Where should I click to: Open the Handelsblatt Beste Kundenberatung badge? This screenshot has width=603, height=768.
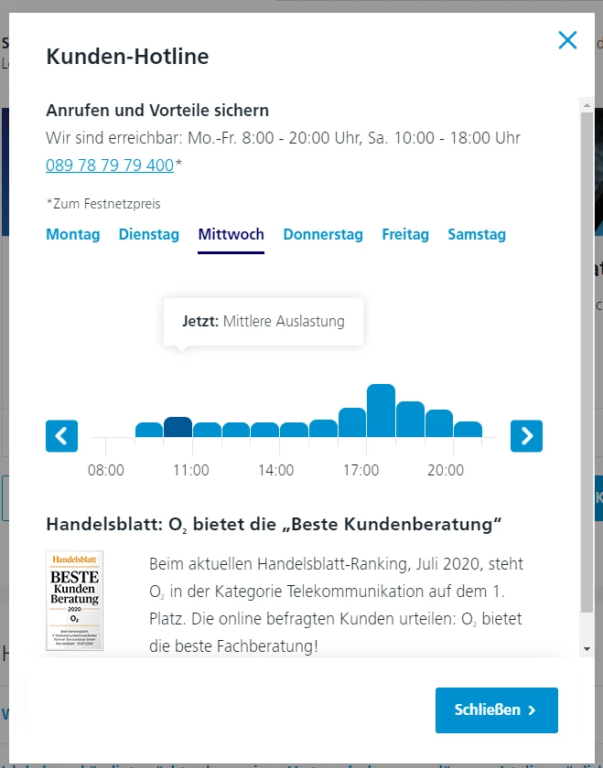pyautogui.click(x=74, y=601)
